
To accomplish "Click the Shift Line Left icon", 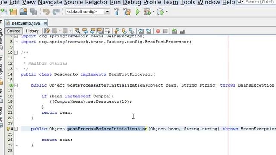I will tap(141, 31).
